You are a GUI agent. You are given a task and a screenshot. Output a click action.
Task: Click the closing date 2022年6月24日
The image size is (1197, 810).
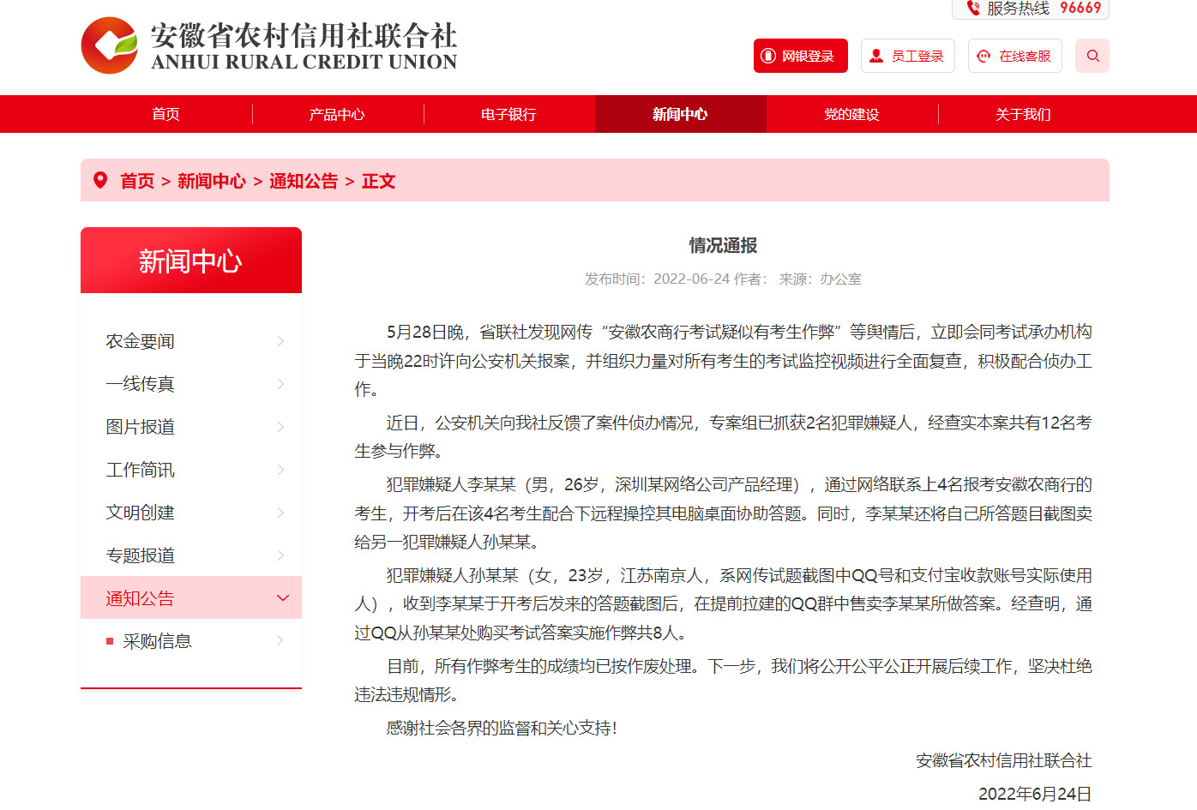coord(1035,794)
